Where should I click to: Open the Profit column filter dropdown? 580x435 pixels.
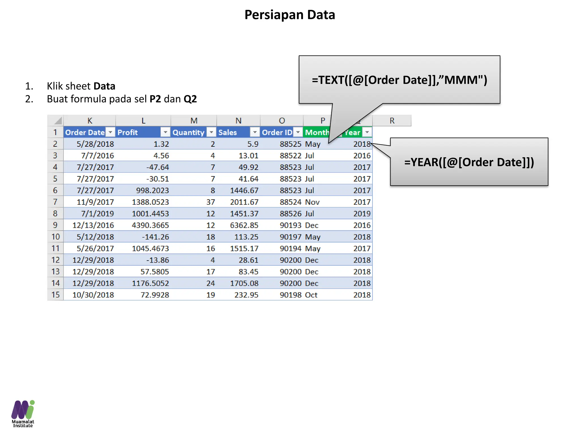(x=165, y=132)
